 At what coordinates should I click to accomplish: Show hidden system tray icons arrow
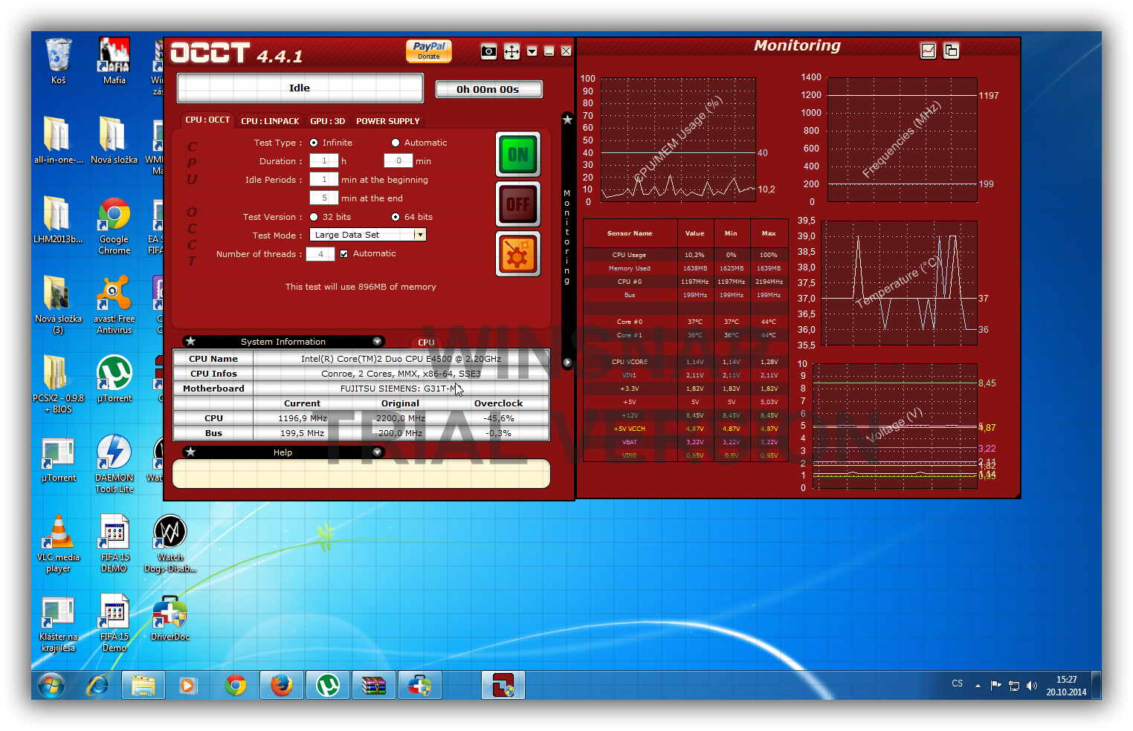tap(978, 686)
